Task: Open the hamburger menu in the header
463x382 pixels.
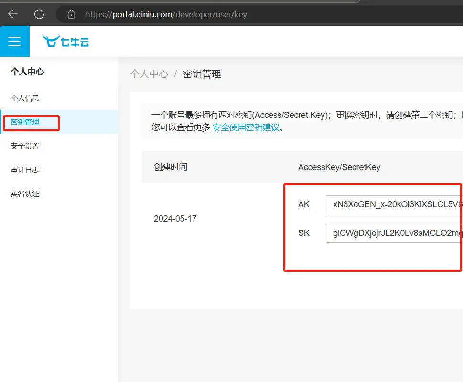Action: coord(14,42)
